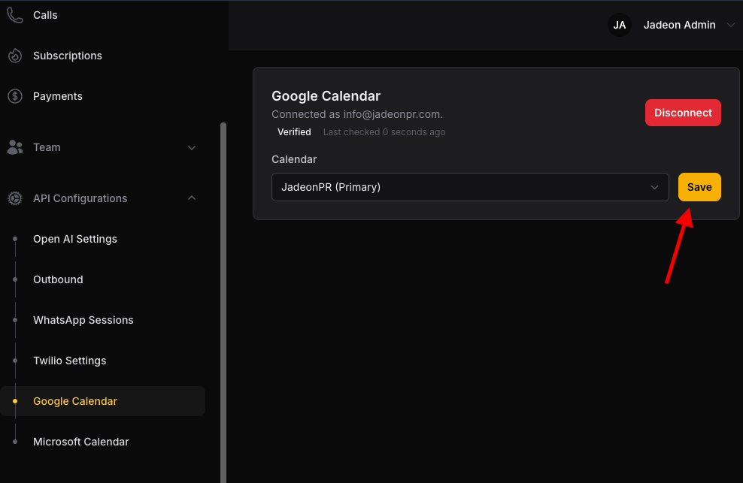Click the Payments dollar icon
Image resolution: width=743 pixels, height=483 pixels.
coord(15,96)
